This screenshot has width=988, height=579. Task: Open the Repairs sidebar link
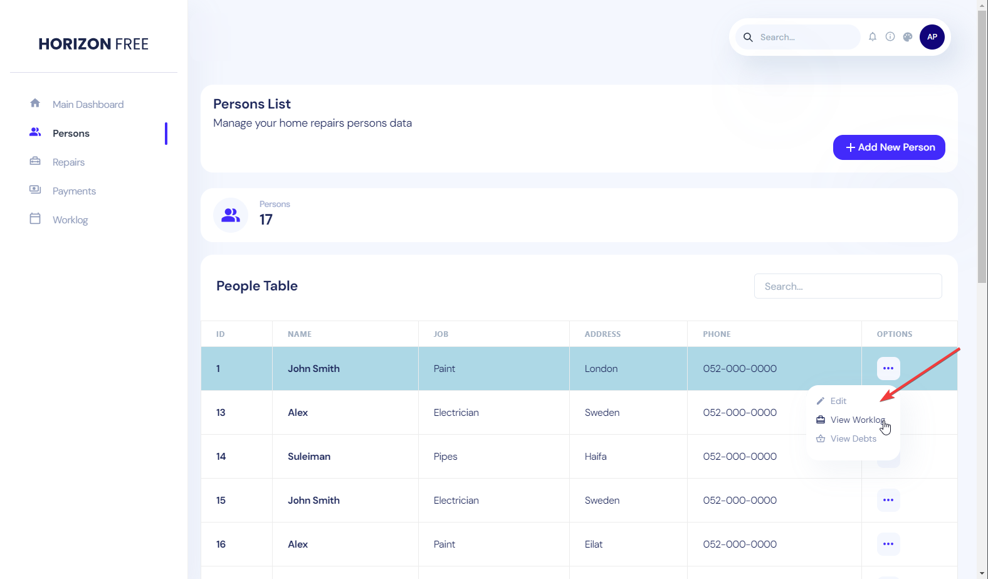[68, 162]
